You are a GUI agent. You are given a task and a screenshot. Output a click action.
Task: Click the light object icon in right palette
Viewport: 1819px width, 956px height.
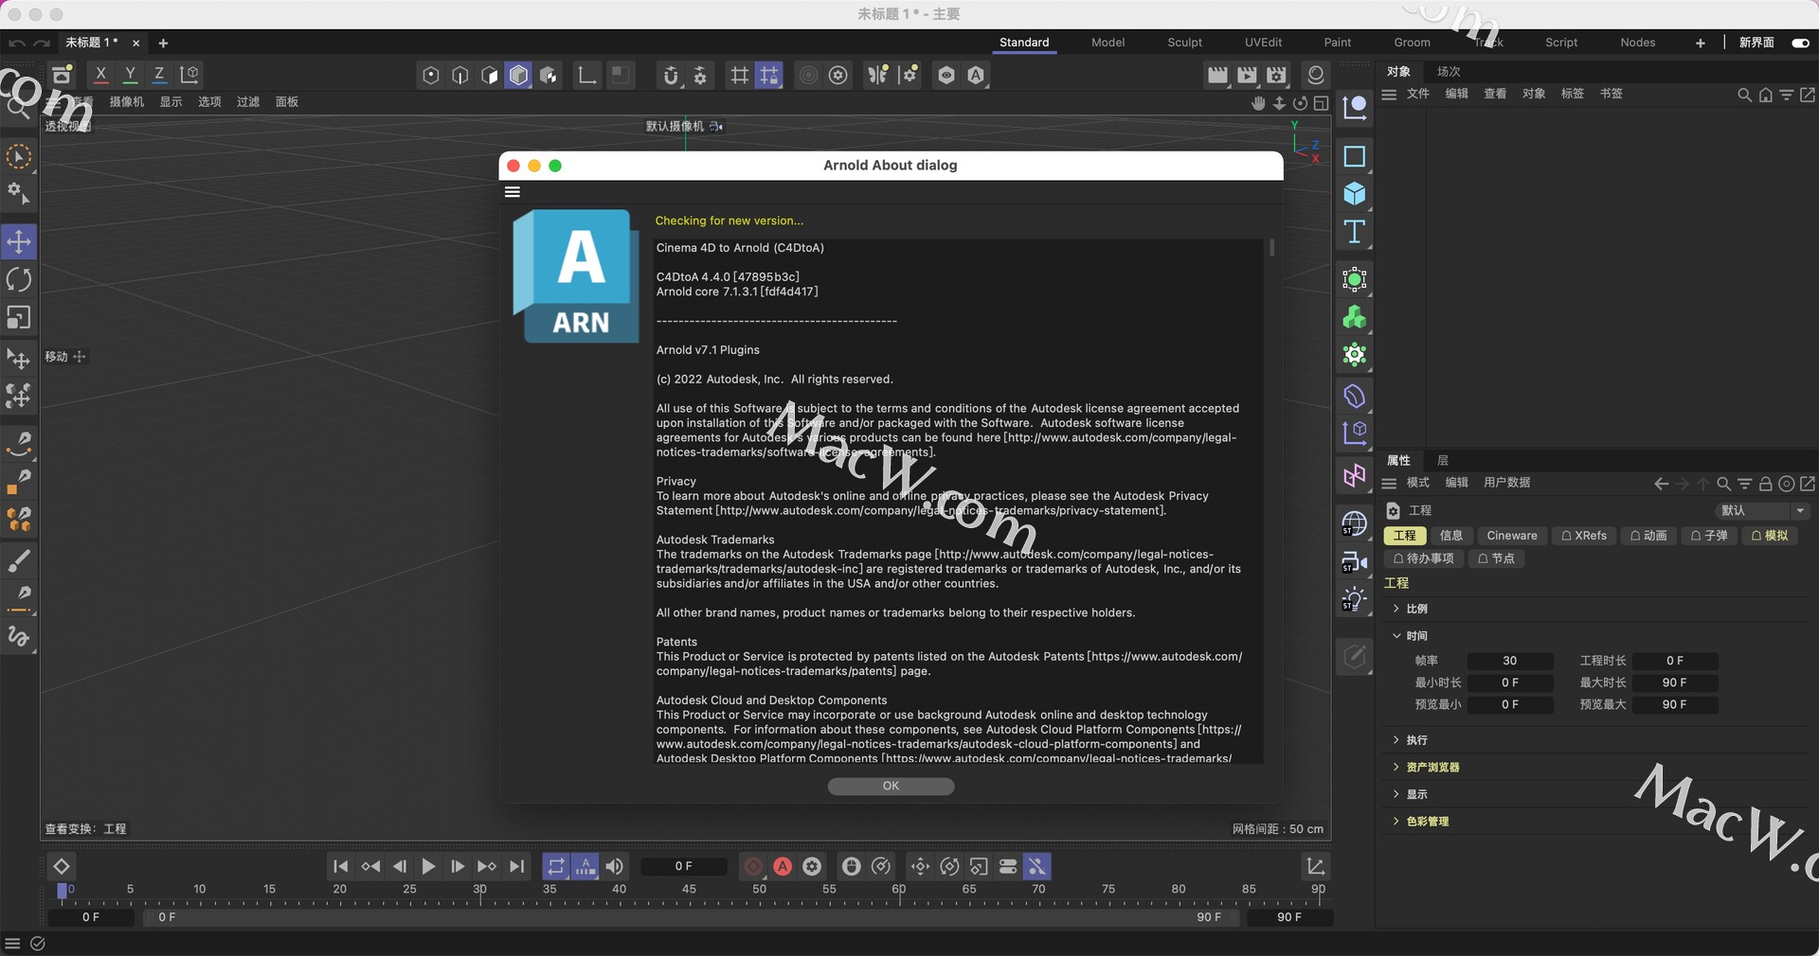[x=1355, y=599]
